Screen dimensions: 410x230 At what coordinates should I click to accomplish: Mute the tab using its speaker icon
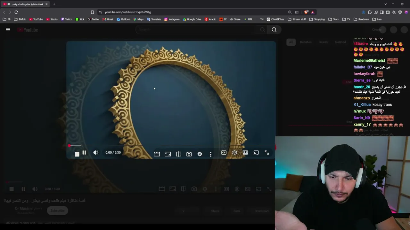coord(8,4)
